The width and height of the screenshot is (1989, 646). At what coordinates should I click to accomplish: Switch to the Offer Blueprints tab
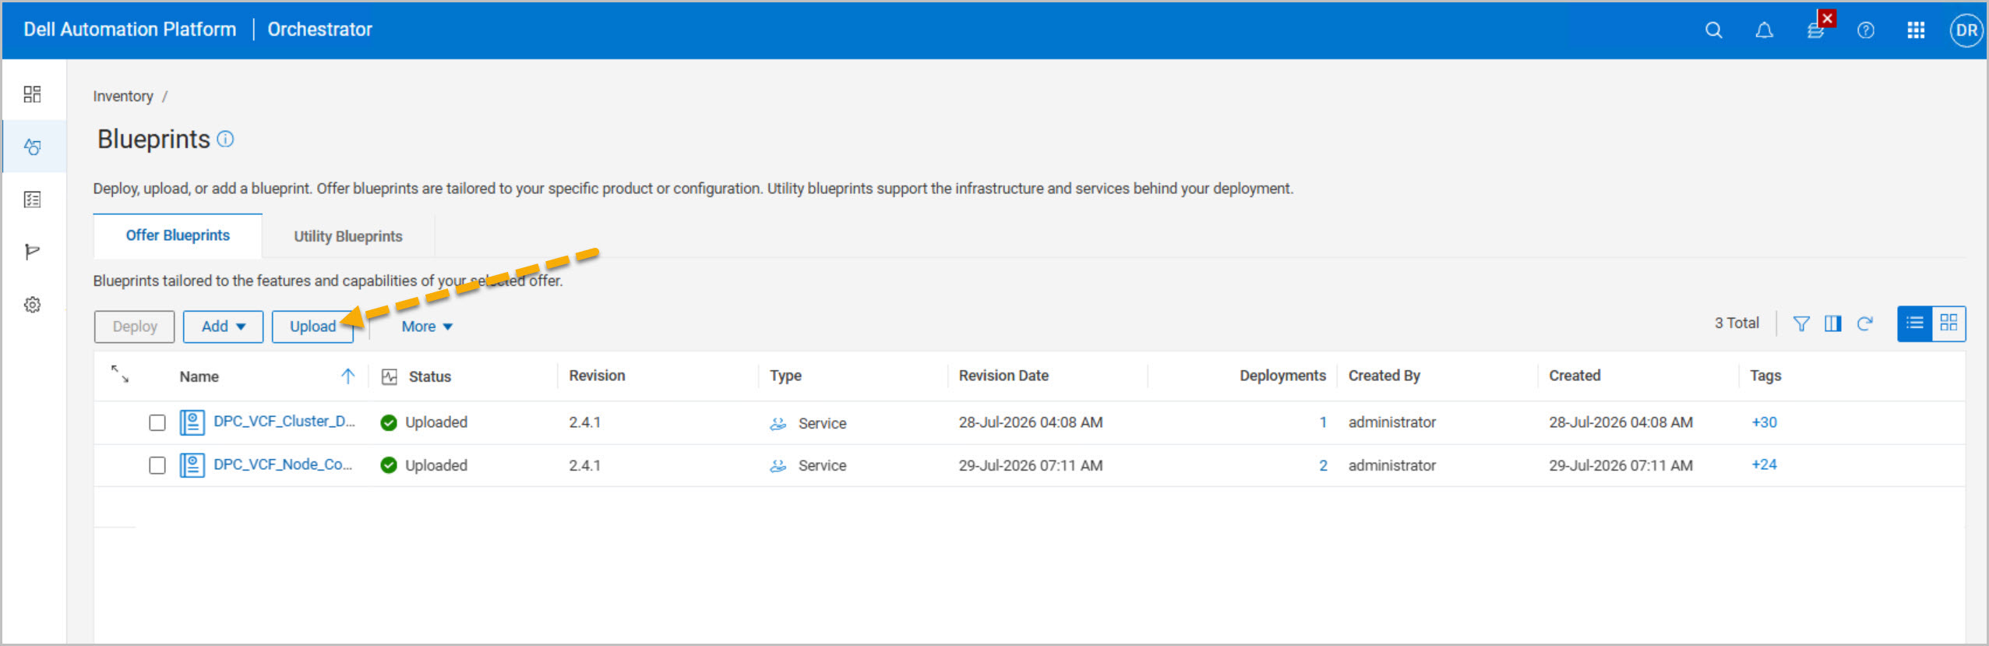tap(178, 235)
